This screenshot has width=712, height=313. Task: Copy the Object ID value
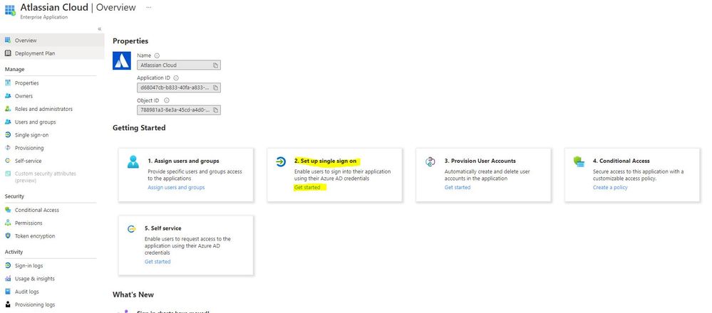(216, 110)
